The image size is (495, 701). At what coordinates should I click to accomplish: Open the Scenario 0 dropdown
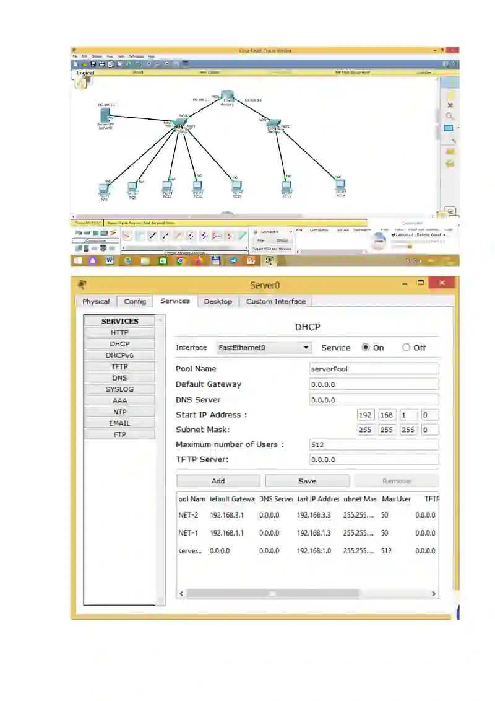tap(273, 232)
